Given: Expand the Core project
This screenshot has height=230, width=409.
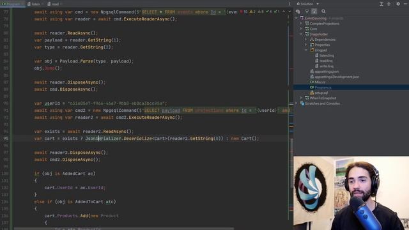Looking at the screenshot, I should pos(301,29).
